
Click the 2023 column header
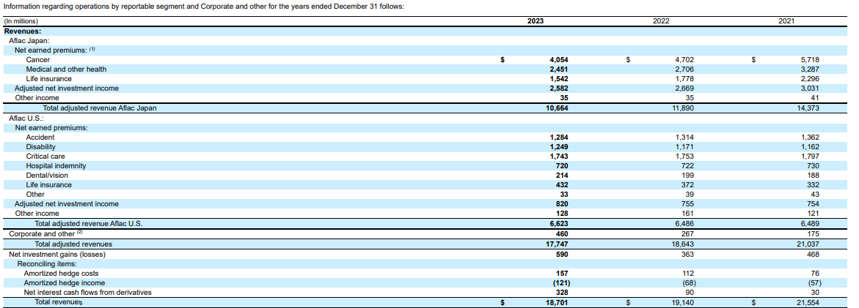[535, 21]
